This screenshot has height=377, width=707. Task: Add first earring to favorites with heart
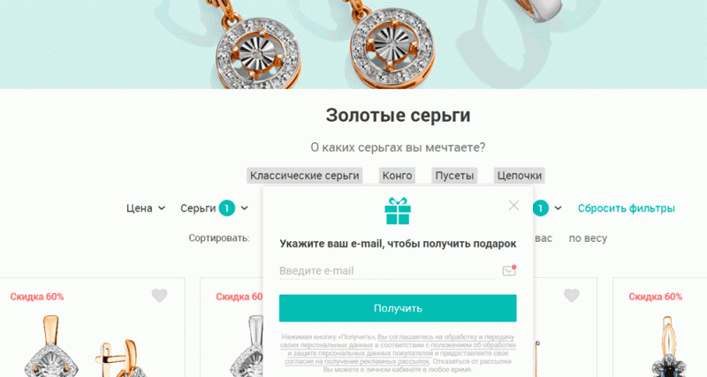[159, 296]
